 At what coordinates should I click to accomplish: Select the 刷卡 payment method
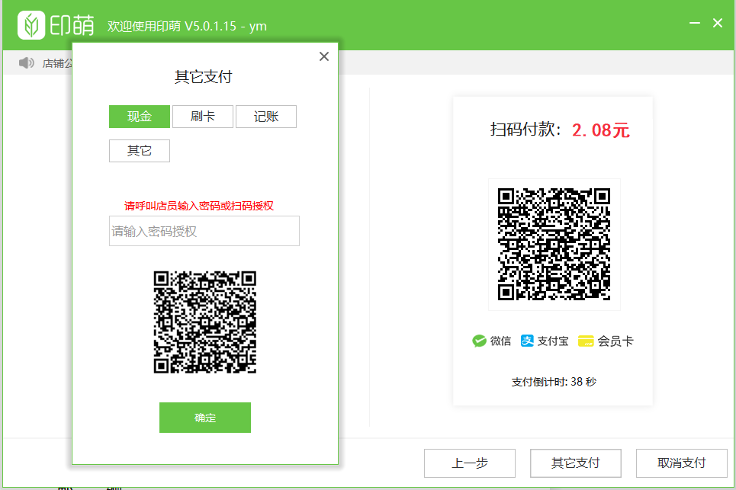coord(203,117)
